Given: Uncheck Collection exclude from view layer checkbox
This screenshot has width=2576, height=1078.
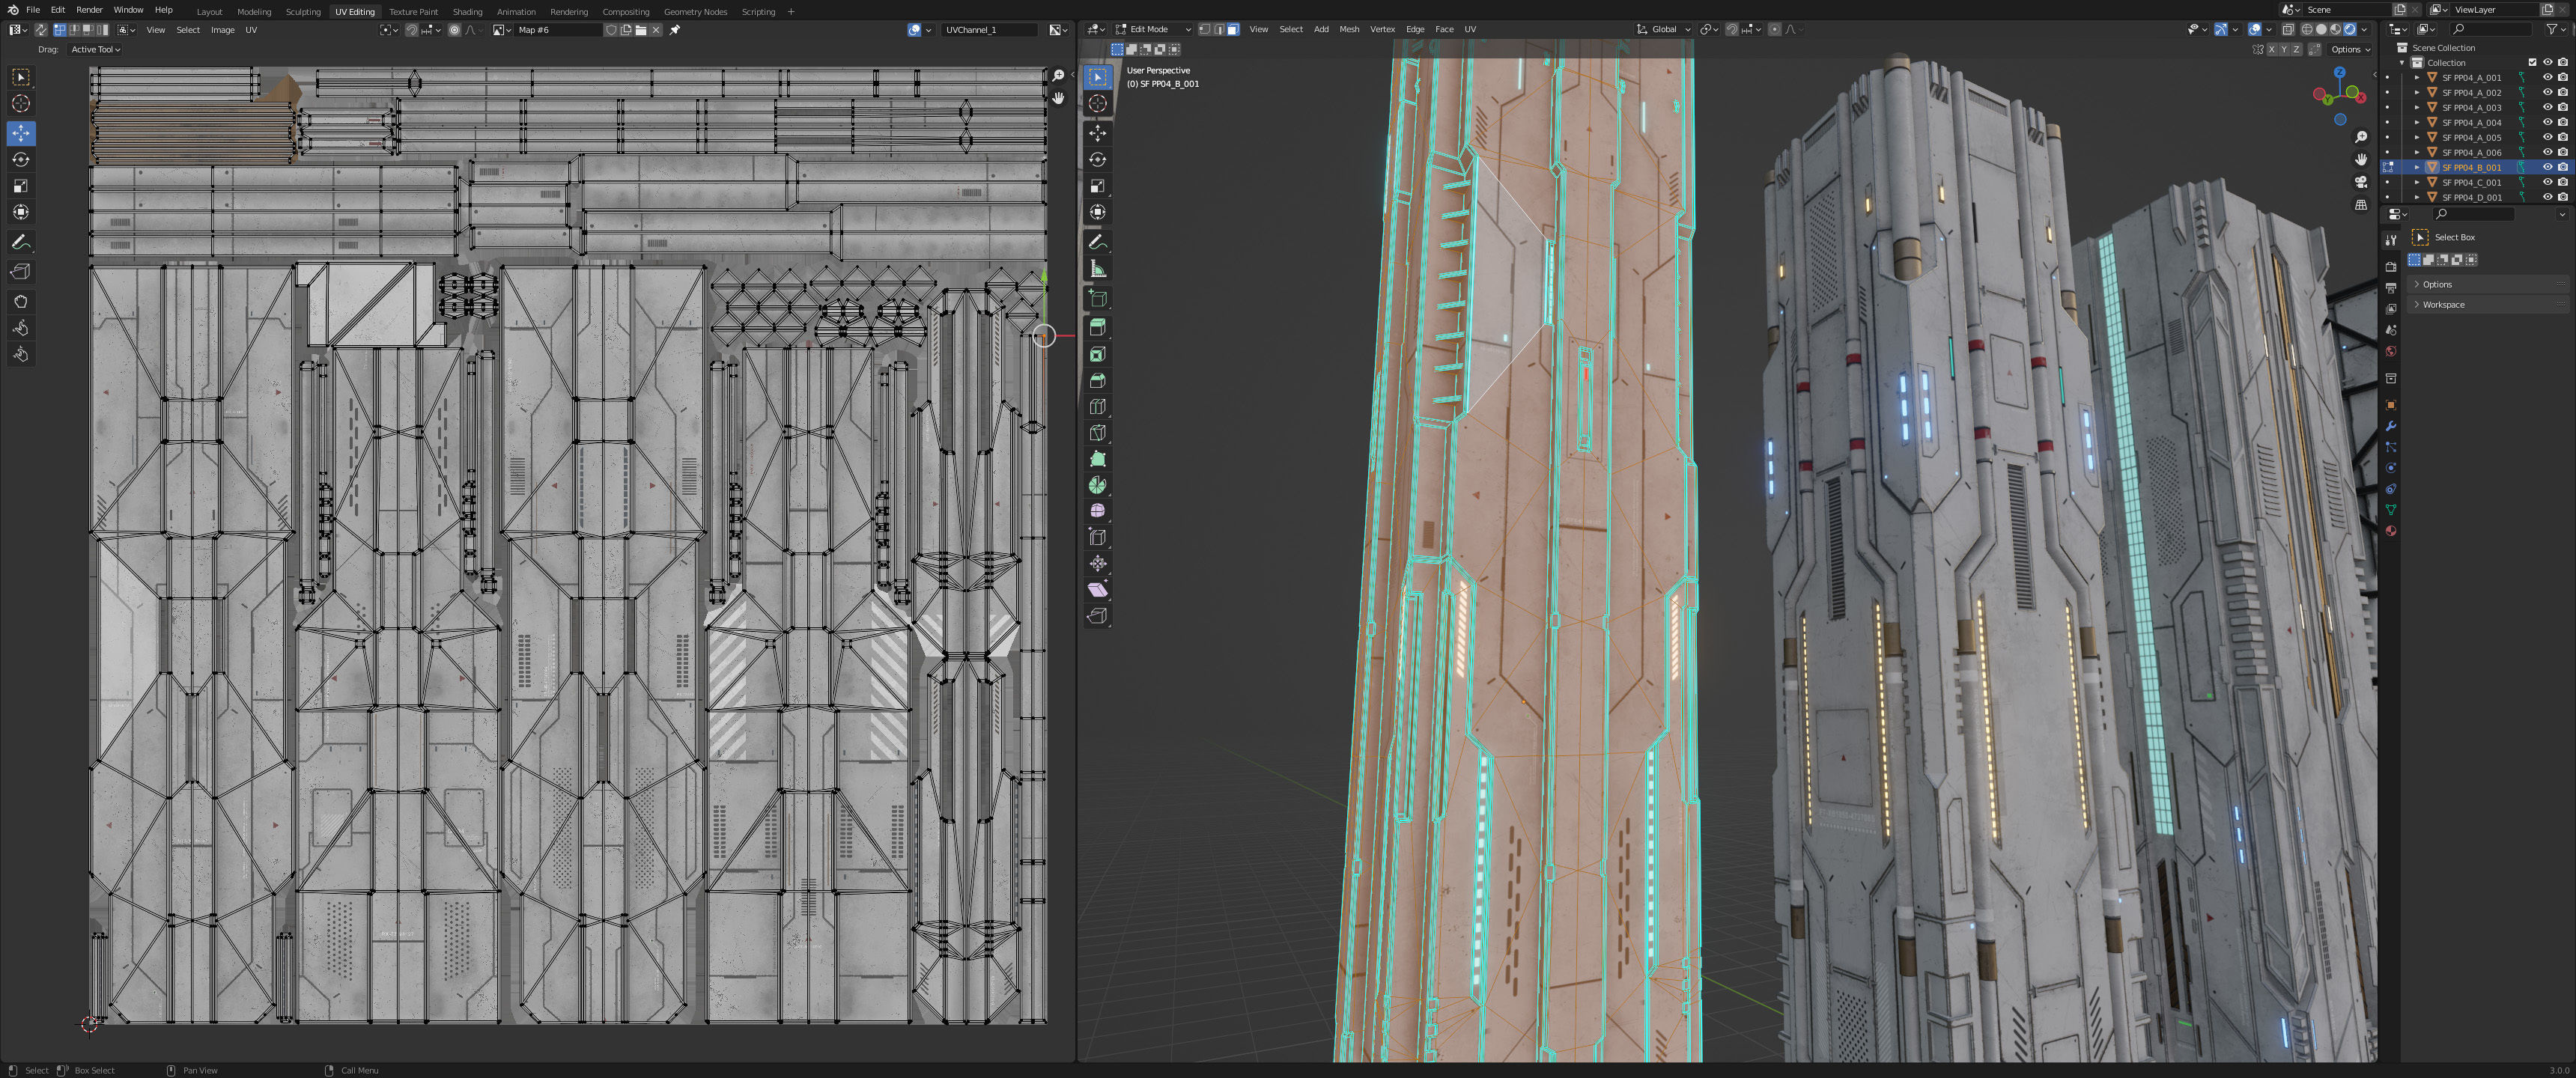Looking at the screenshot, I should [x=2532, y=62].
